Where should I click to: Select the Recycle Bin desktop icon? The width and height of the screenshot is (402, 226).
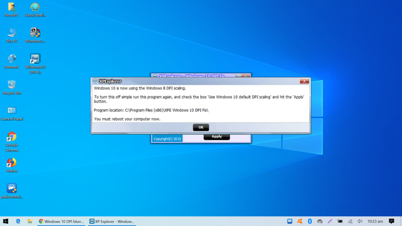tap(11, 87)
